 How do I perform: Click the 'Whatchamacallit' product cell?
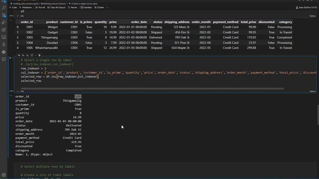point(46,48)
